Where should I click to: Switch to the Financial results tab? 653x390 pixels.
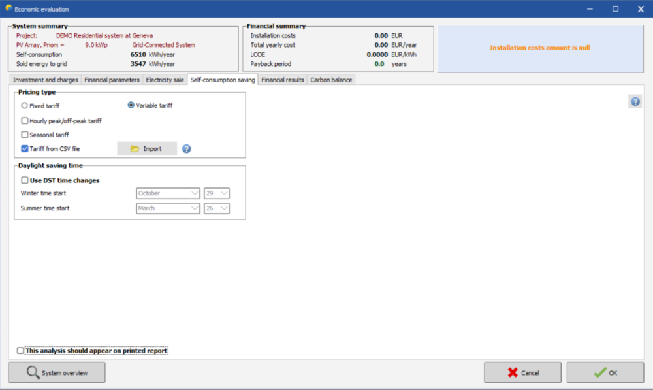click(283, 80)
